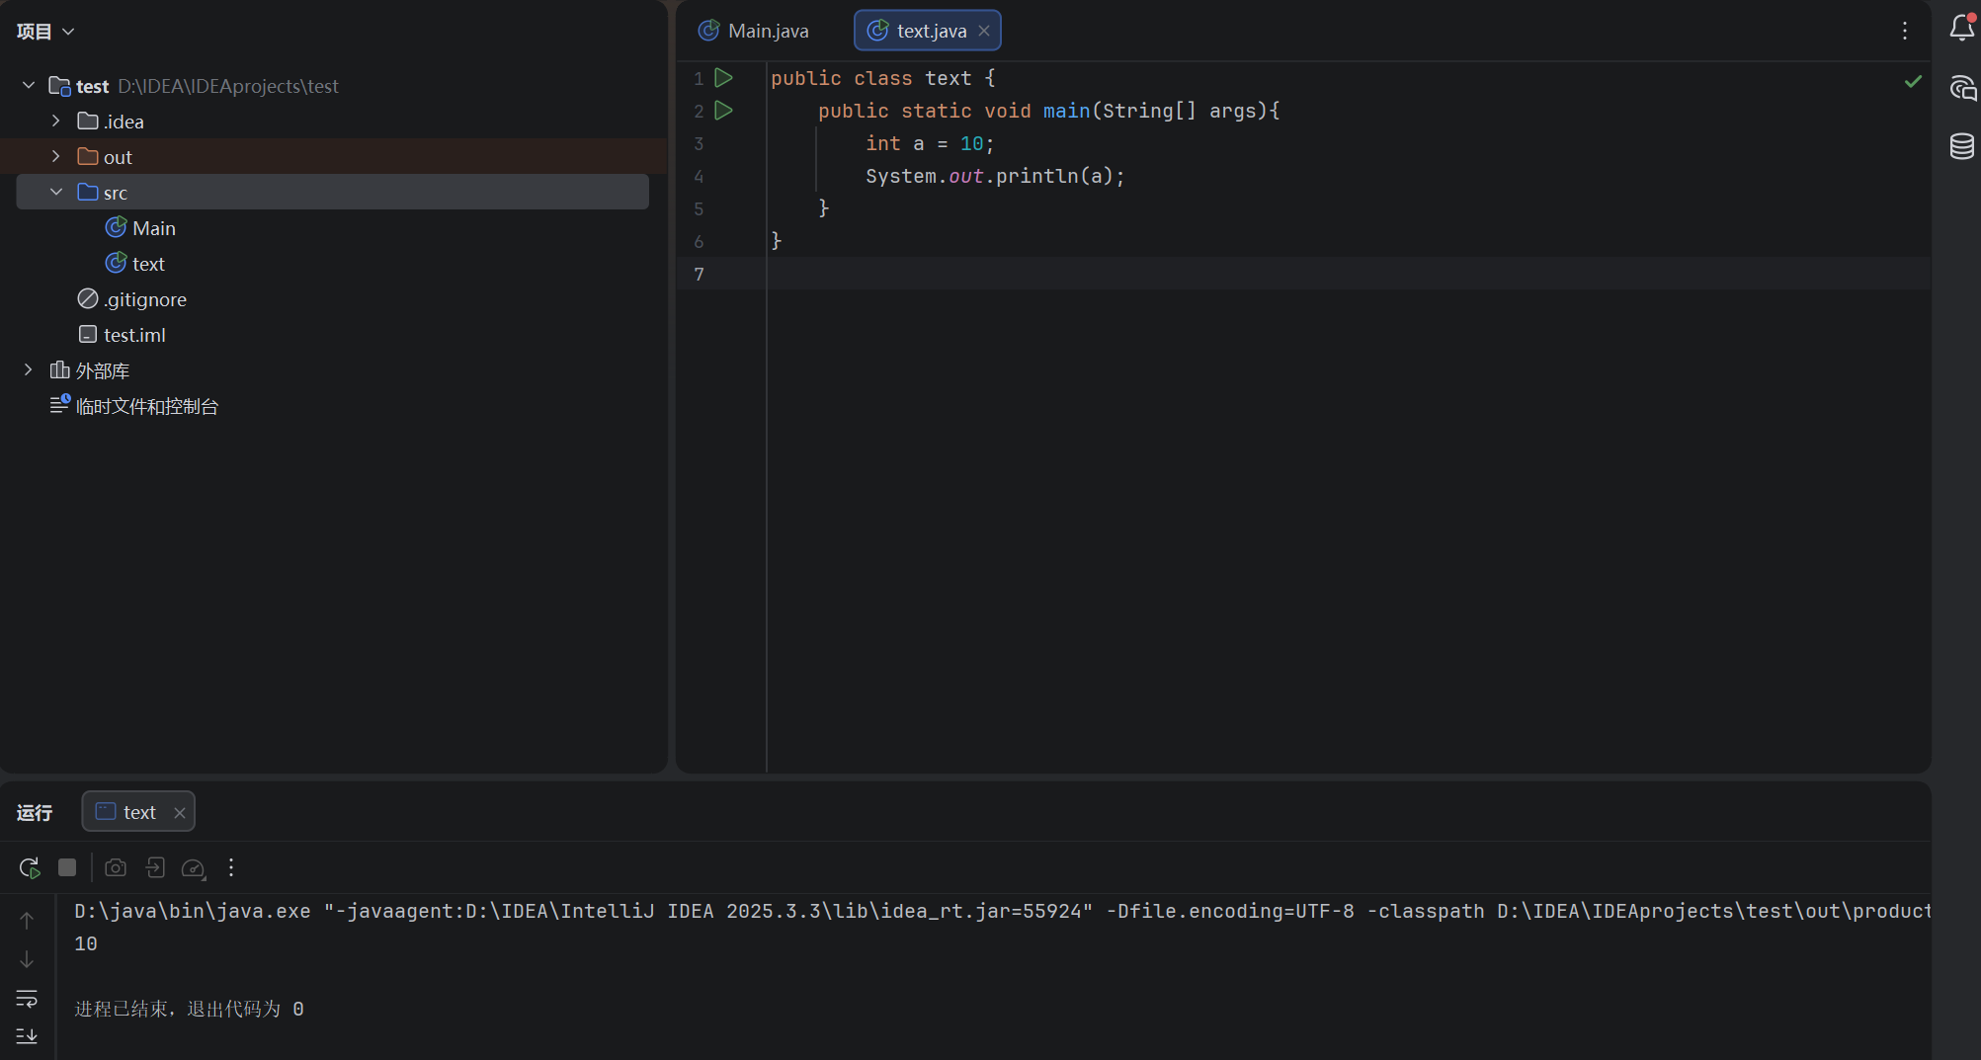Image resolution: width=1981 pixels, height=1060 pixels.
Task: Expand the 外部库 node
Action: (29, 370)
